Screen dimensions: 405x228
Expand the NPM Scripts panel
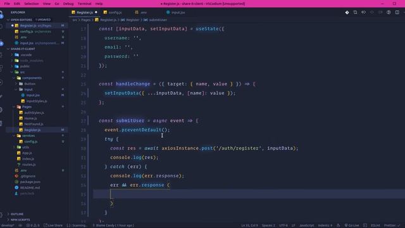pos(20,220)
